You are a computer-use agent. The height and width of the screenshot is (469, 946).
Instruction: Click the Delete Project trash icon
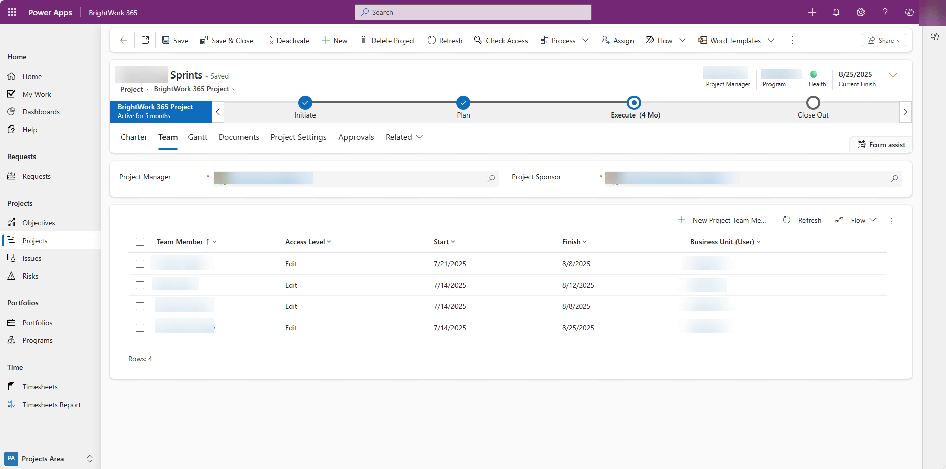pyautogui.click(x=363, y=40)
